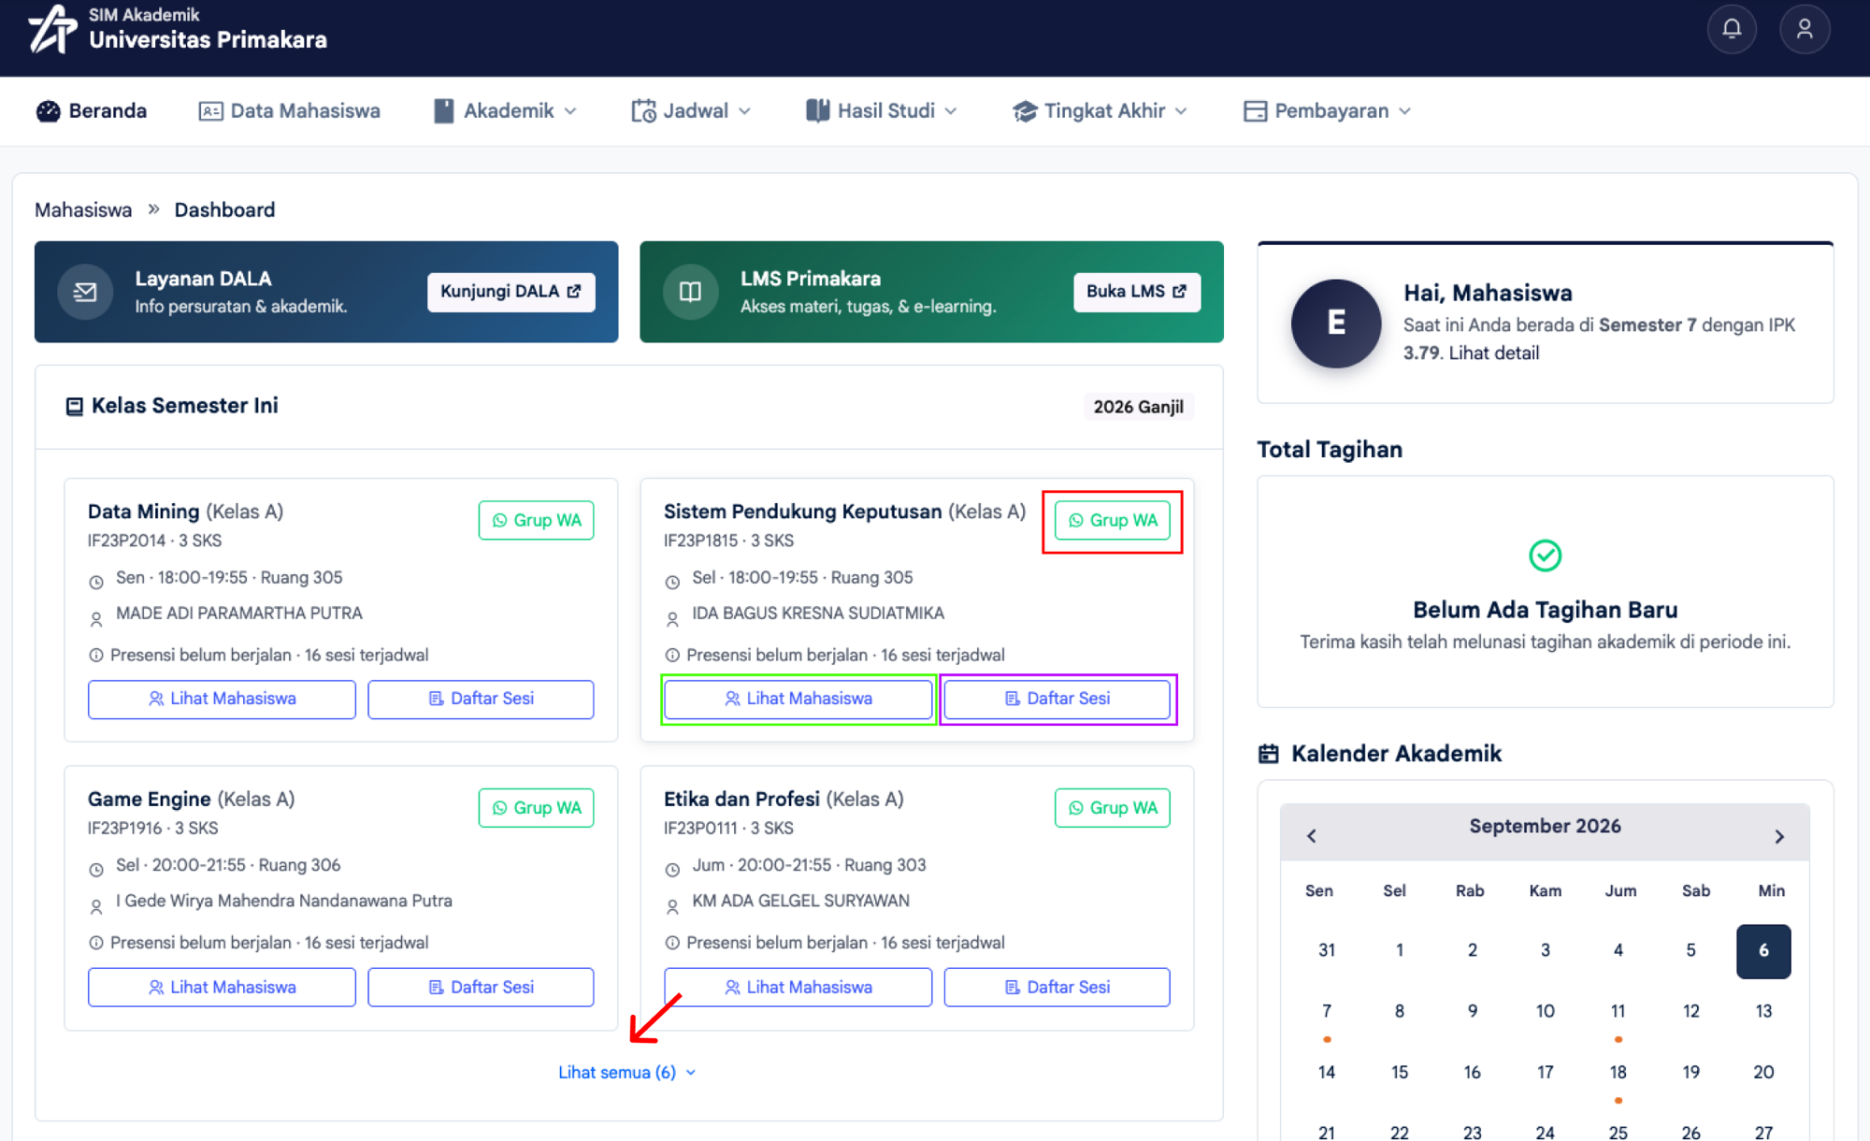Open Grup WA for Etika dan Profesi

coord(1113,808)
